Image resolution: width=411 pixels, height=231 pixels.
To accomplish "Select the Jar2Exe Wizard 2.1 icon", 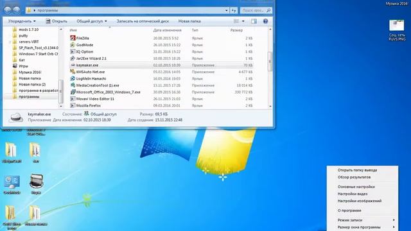I will pos(73,58).
